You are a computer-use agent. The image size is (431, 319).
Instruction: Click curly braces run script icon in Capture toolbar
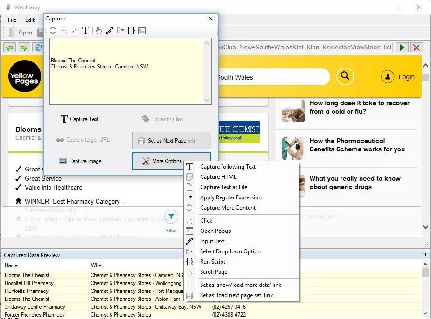click(x=132, y=30)
